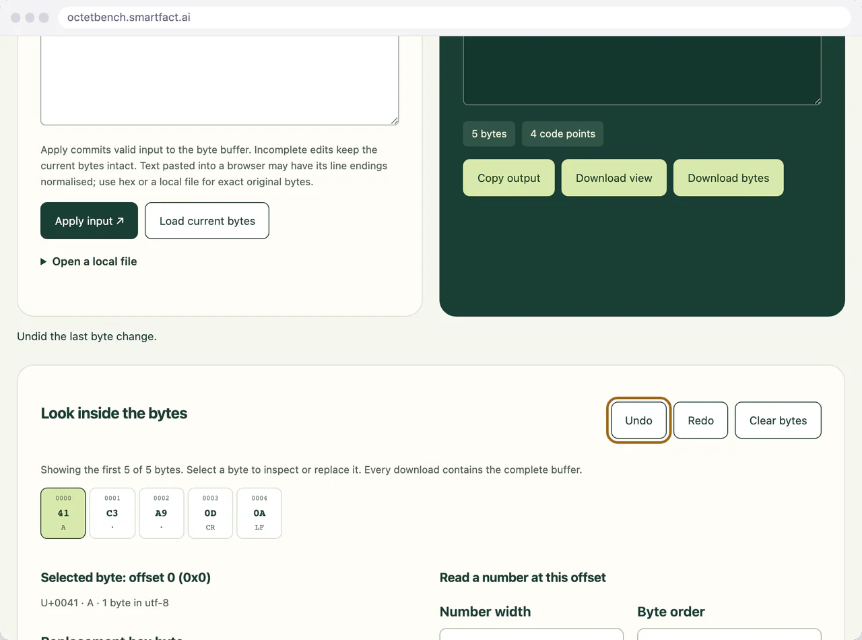The width and height of the screenshot is (862, 640).
Task: Click Load current bytes
Action: pyautogui.click(x=207, y=221)
